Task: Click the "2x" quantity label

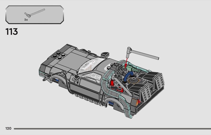Action: coord(26,20)
